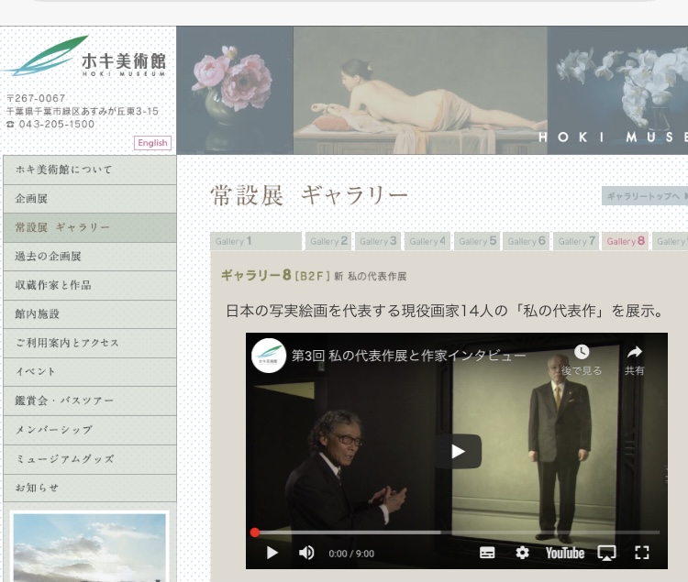Screen dimensions: 688x582
Task: Click the AirPlay cast icon
Action: [607, 553]
